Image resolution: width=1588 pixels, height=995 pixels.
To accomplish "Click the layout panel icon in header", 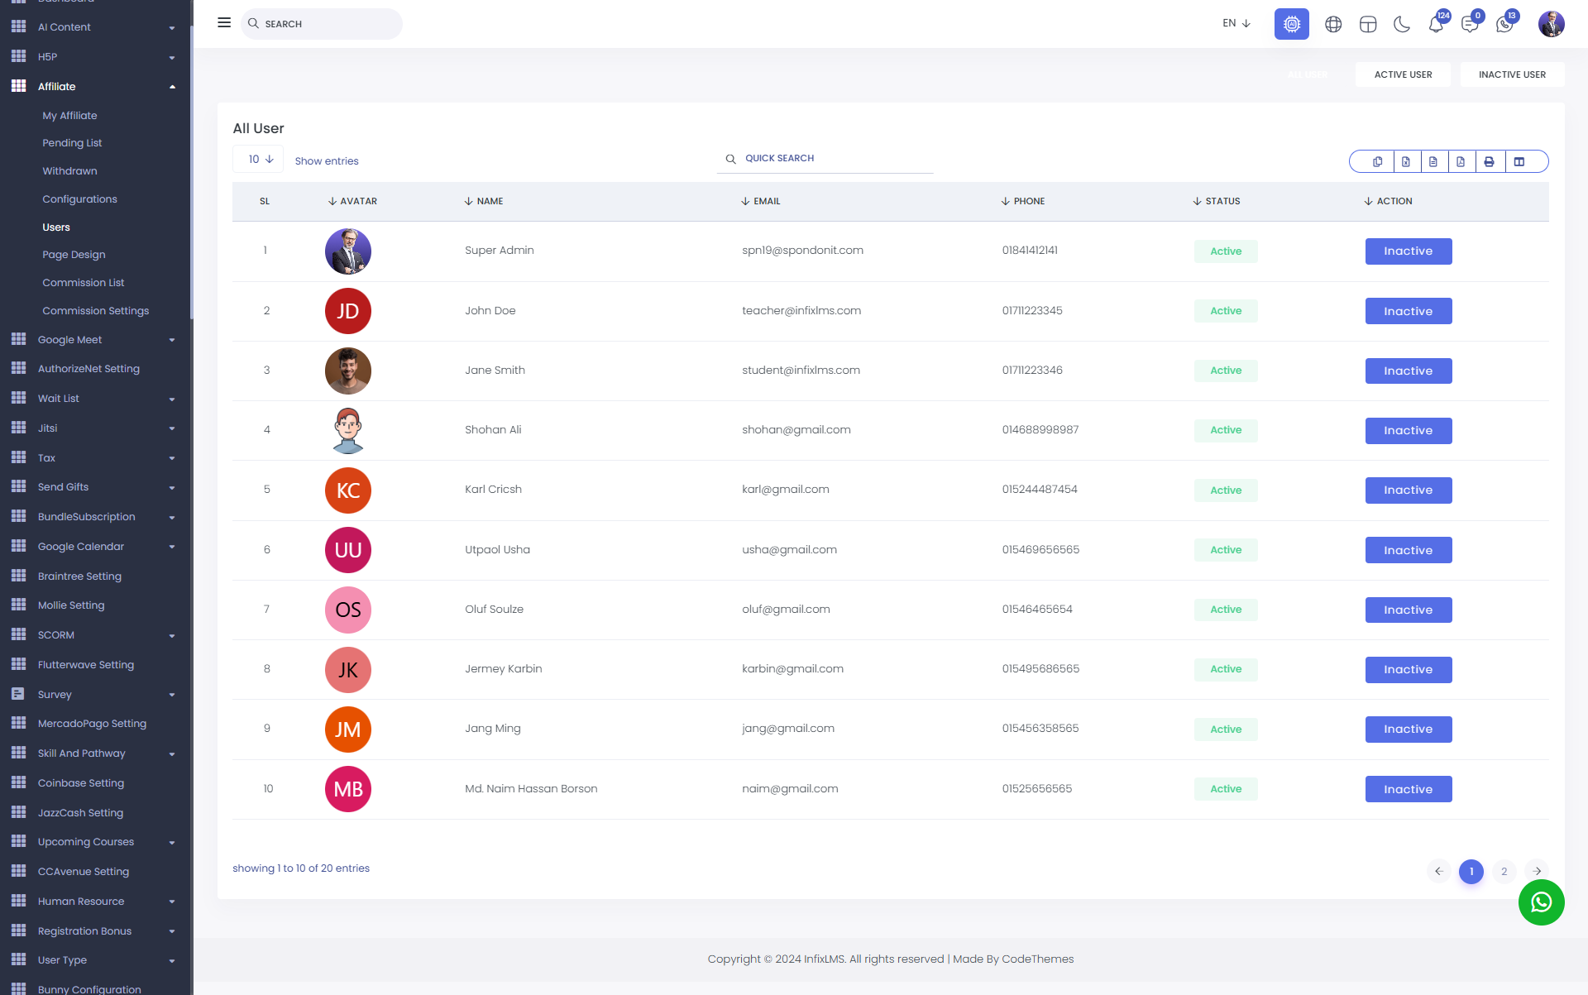I will click(1368, 25).
